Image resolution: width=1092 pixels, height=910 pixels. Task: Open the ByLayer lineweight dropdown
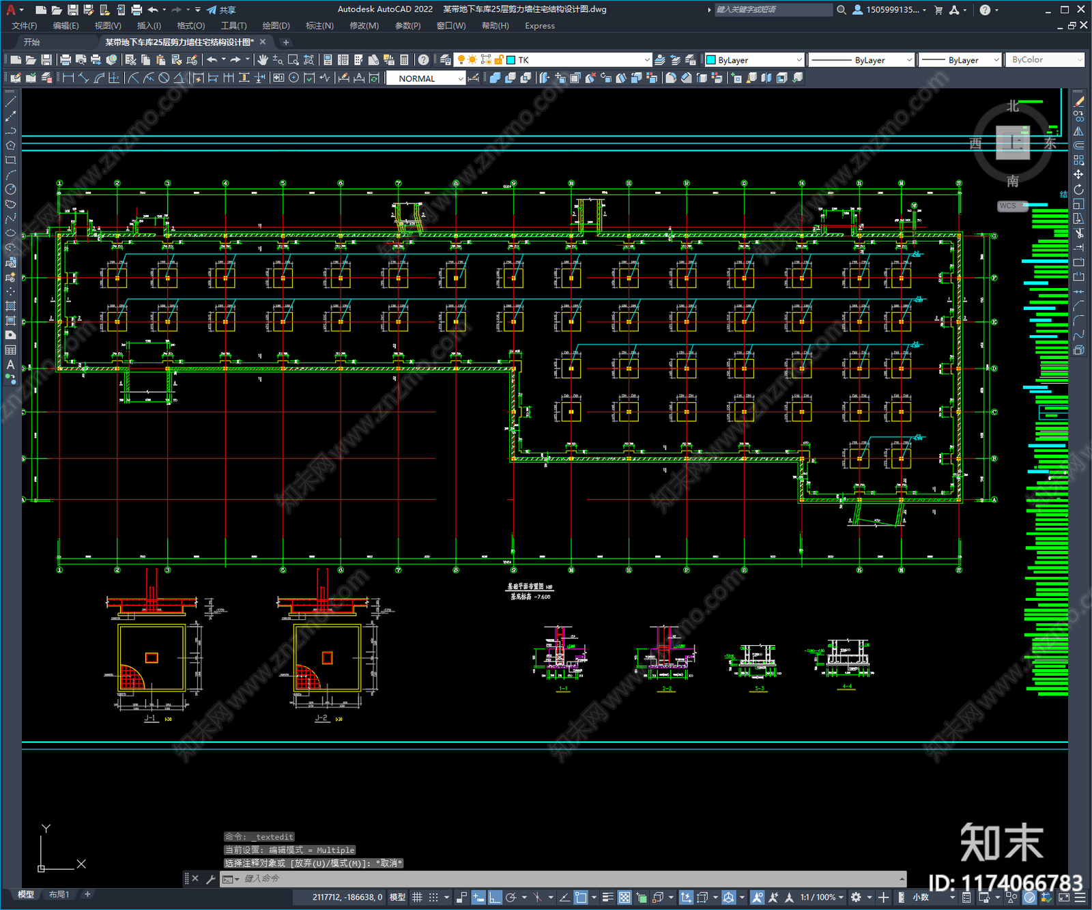960,60
